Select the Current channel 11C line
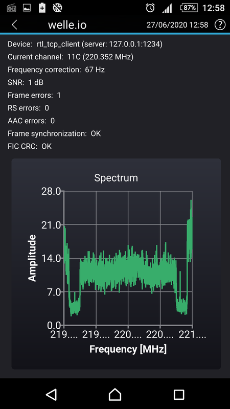The height and width of the screenshot is (409, 230). [71, 57]
